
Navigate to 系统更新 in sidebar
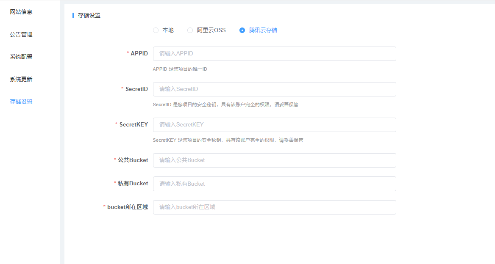click(21, 79)
